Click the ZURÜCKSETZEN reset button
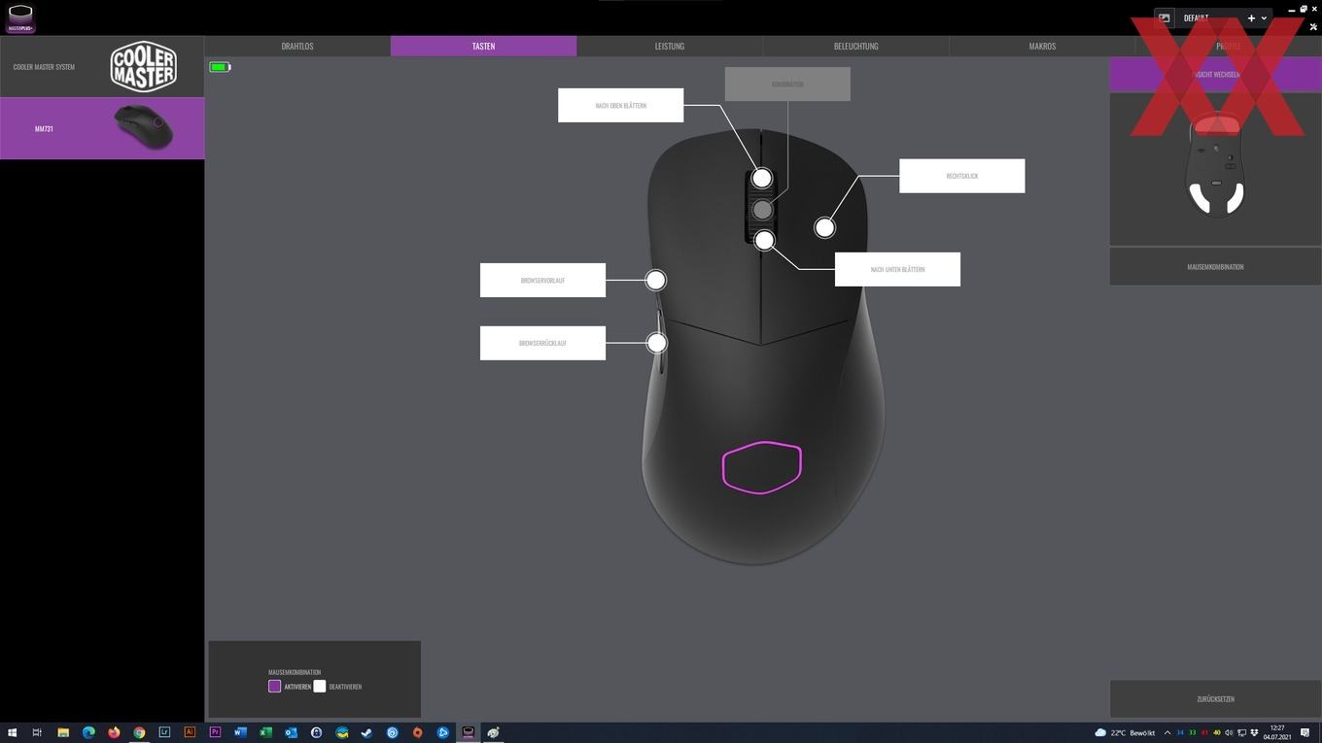This screenshot has height=743, width=1322. [x=1215, y=698]
